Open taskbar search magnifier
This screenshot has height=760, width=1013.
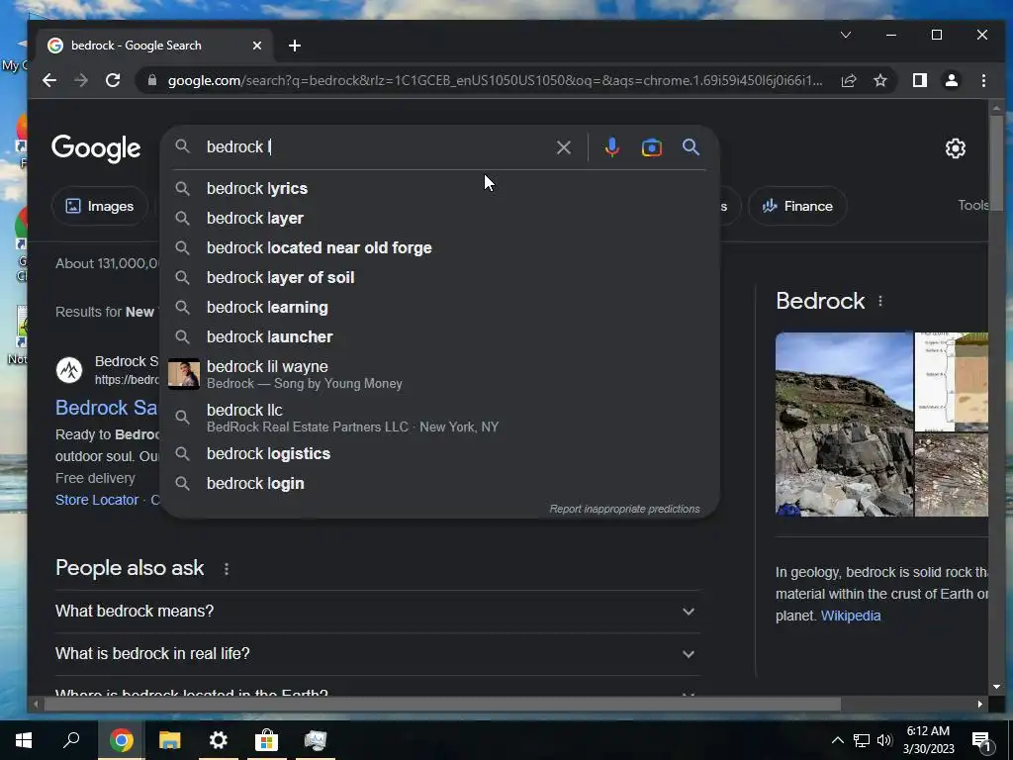pyautogui.click(x=71, y=740)
